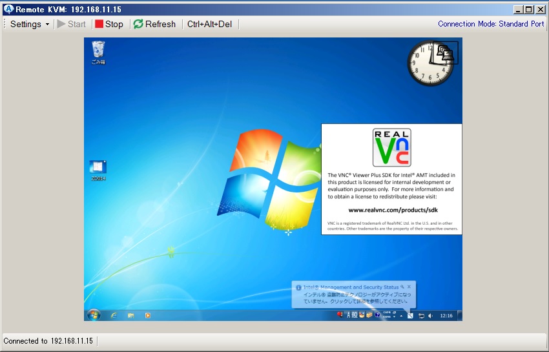
Task: Maximize the Remote KVM window
Action: pyautogui.click(x=529, y=10)
